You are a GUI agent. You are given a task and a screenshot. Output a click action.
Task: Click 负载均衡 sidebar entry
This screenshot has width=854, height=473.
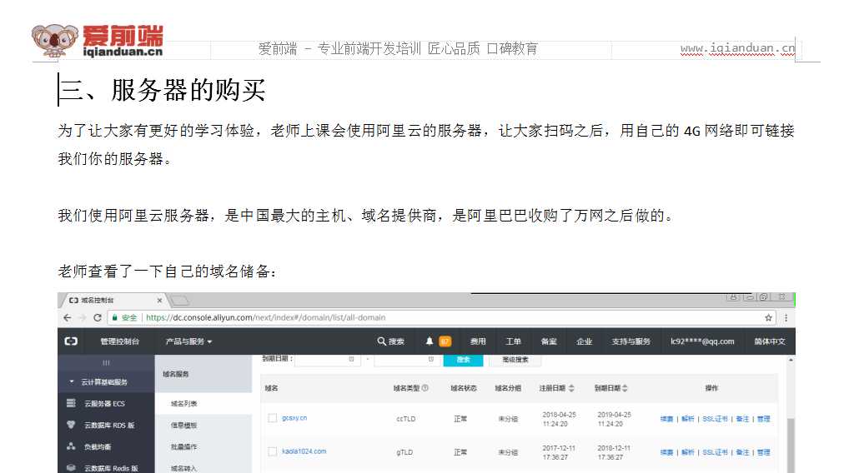[98, 447]
